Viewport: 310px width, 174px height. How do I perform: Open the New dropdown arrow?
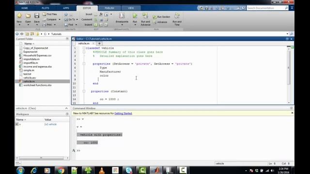[19, 25]
